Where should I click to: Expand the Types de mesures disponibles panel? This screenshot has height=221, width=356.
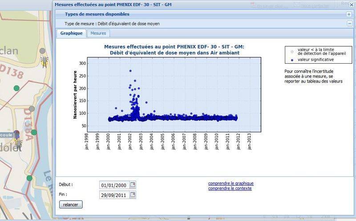pyautogui.click(x=349, y=14)
